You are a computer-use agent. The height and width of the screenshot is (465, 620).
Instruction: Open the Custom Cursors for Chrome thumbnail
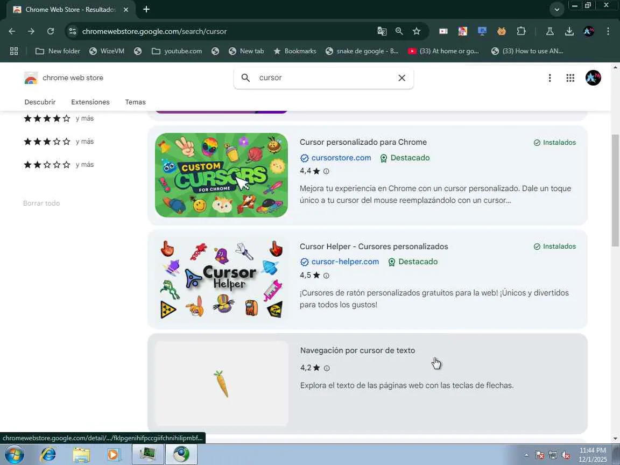click(x=221, y=175)
